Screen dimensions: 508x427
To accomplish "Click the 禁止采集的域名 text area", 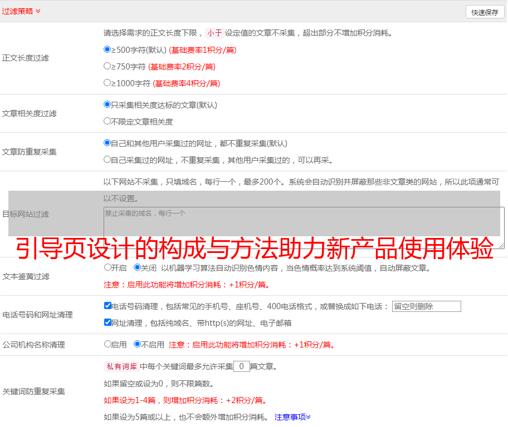I will 304,227.
